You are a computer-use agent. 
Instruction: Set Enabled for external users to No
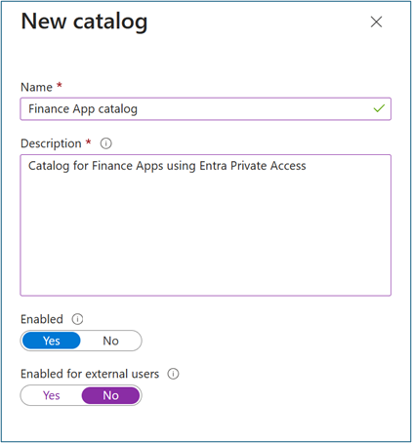(x=110, y=395)
